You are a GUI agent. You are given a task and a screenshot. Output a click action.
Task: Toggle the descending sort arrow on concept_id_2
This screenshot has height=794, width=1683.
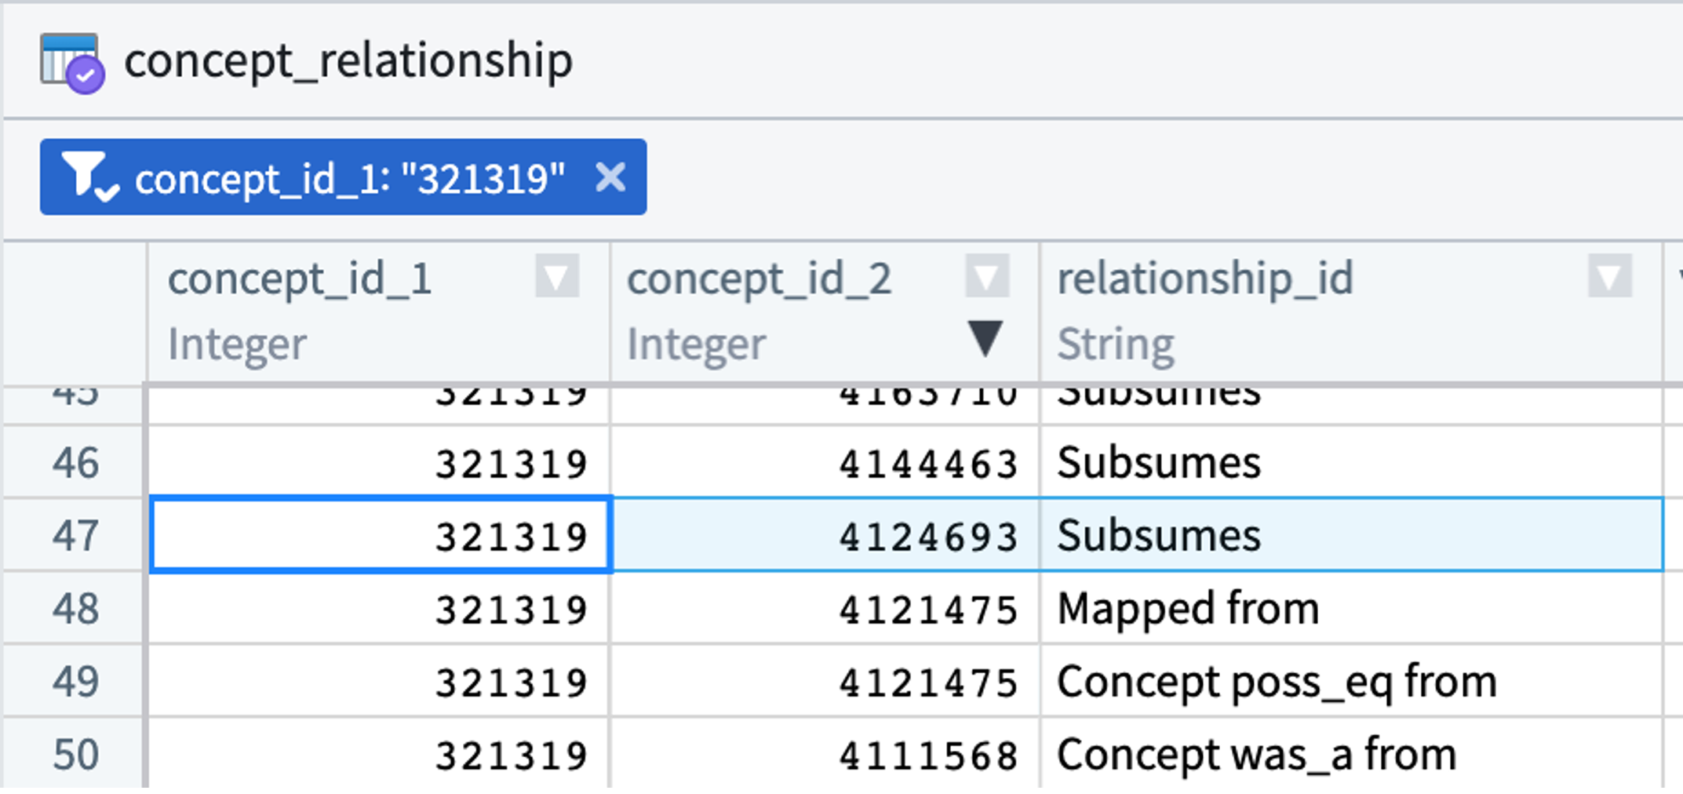click(x=985, y=339)
